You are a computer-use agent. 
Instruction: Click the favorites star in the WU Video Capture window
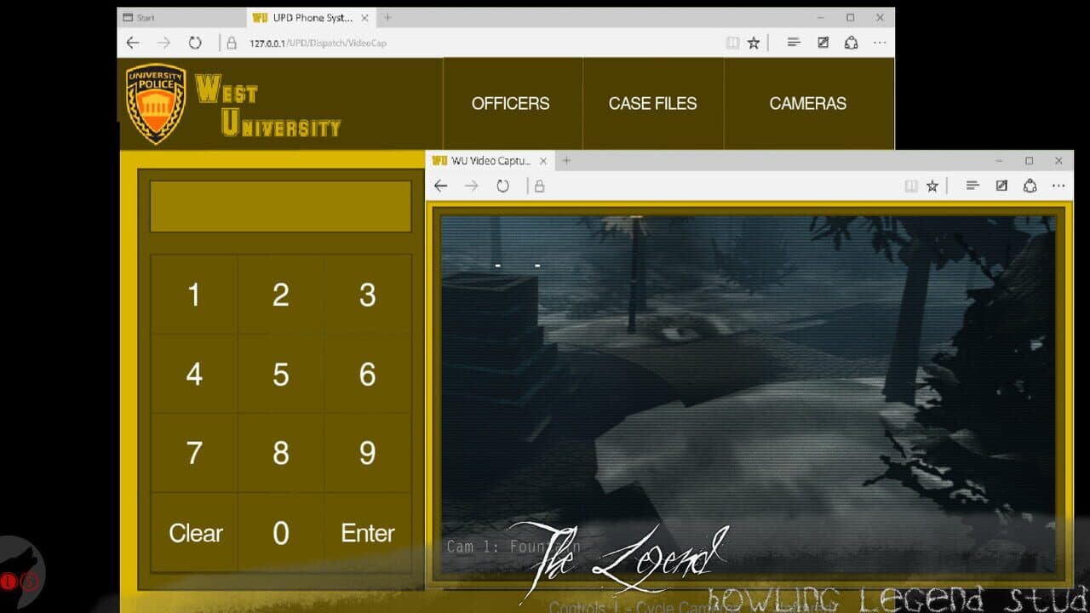coord(932,186)
